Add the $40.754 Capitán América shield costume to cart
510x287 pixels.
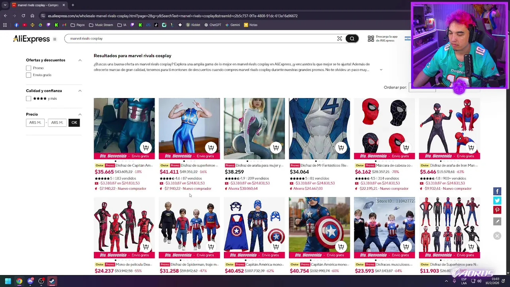341,247
